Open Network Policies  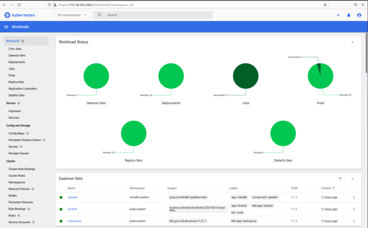19,189
